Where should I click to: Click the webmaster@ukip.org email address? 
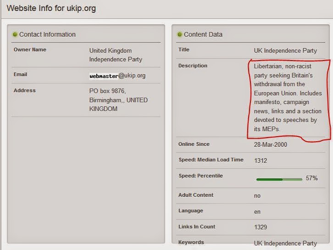[117, 76]
